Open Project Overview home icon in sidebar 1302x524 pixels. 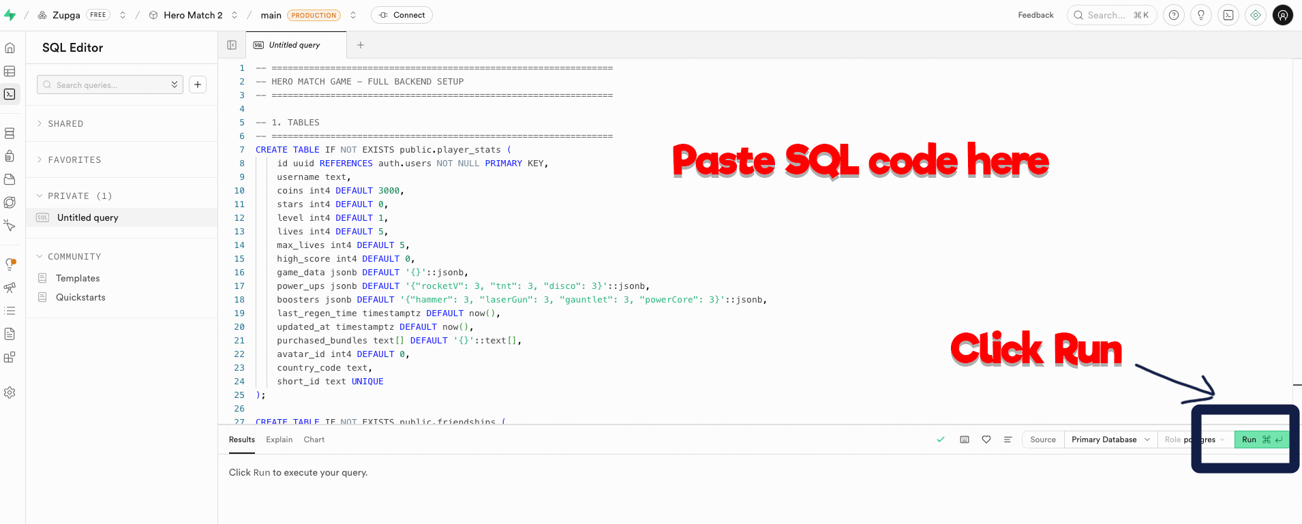point(10,48)
